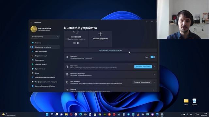This screenshot has height=117, width=209.
Task: Click the Settings gear in taskbar
Action: (x=162, y=114)
